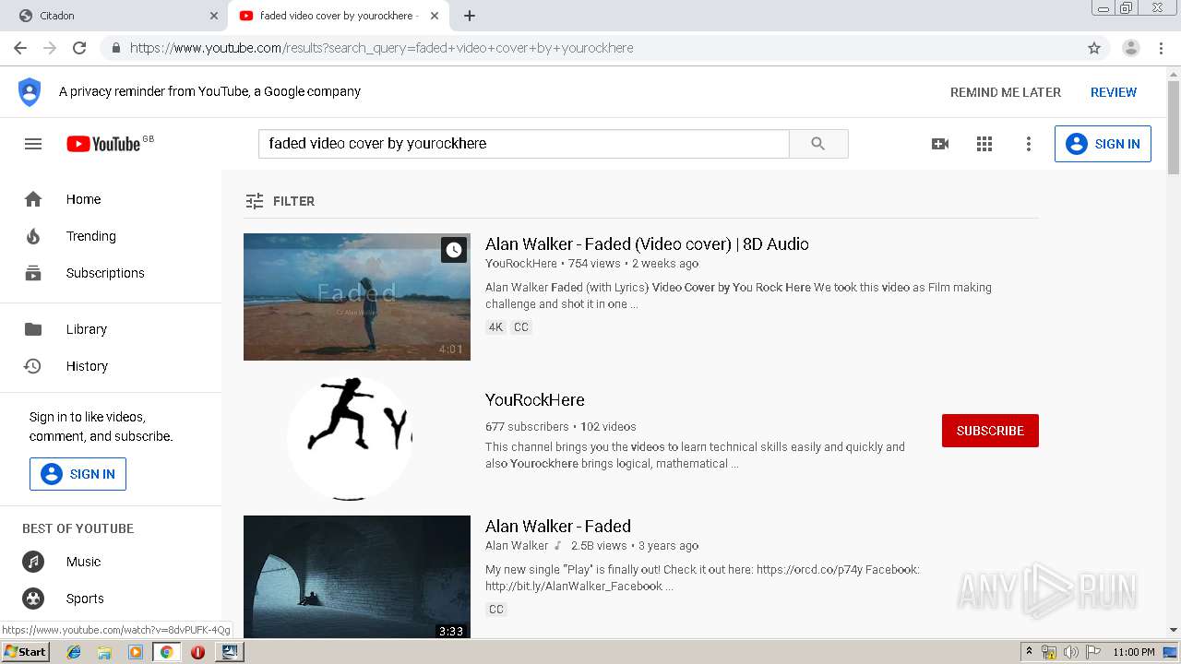Reload the page
Viewport: 1181px width, 664px height.
(x=79, y=48)
